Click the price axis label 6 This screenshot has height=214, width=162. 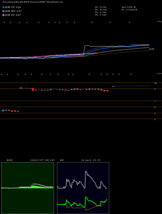[155, 107]
